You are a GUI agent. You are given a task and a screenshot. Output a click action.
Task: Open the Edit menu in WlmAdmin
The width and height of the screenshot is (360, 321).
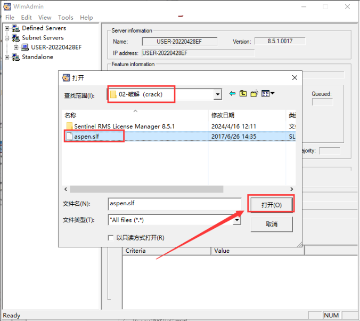pos(26,18)
